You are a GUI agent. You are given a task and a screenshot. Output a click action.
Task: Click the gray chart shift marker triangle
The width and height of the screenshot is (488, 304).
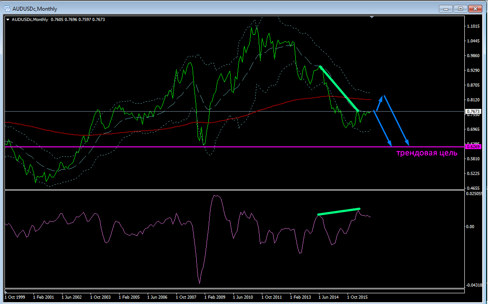click(x=372, y=17)
